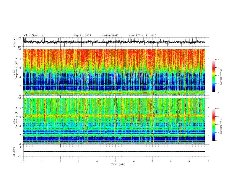Click the "-7" label on the ch.2 color bar
Image resolution: width=234 pixels, height=181 pixels.
[218, 141]
